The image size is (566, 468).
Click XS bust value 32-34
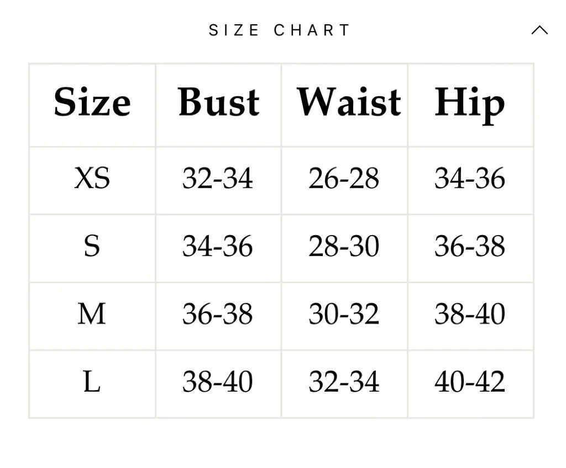(218, 178)
